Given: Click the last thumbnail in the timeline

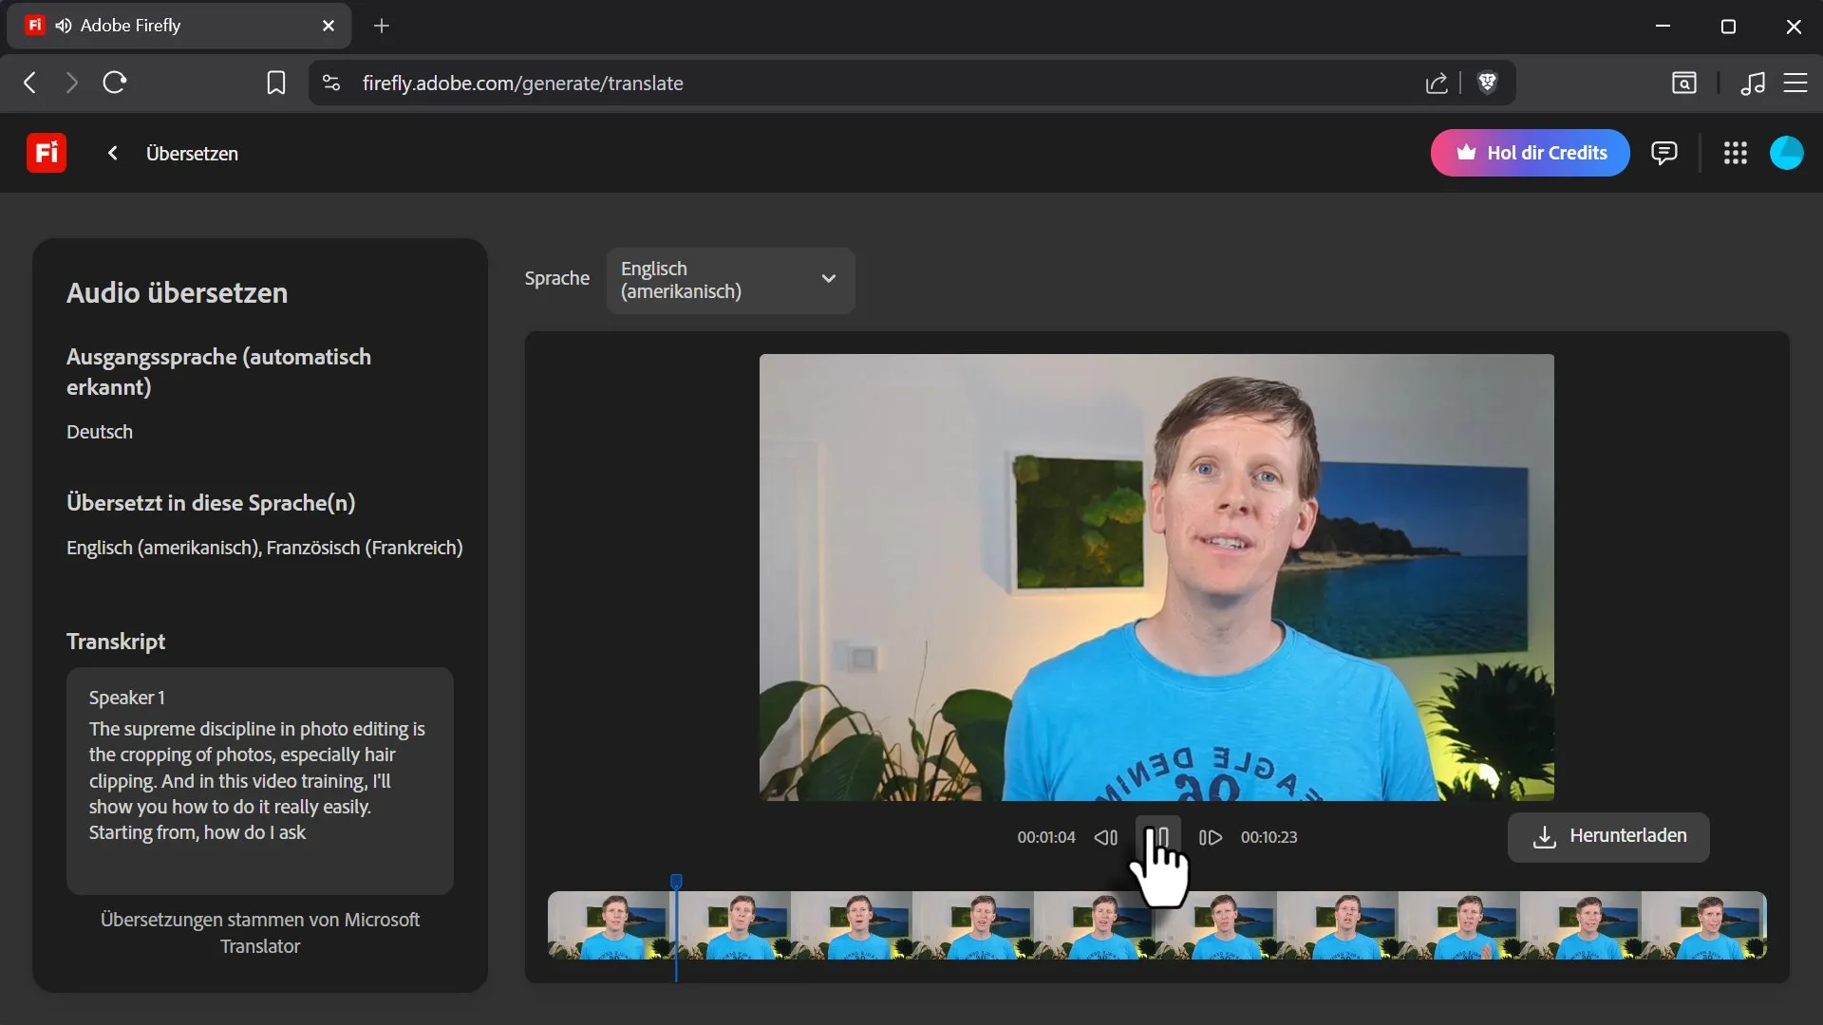Looking at the screenshot, I should [x=1705, y=925].
